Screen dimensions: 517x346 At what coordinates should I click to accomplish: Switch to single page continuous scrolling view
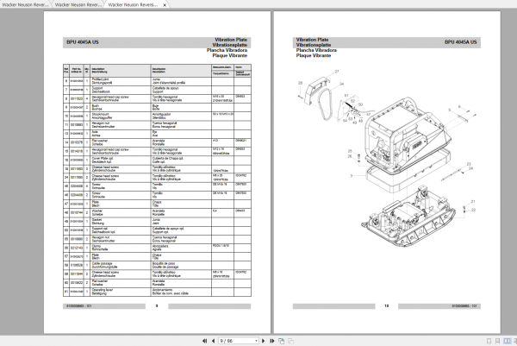497,341
